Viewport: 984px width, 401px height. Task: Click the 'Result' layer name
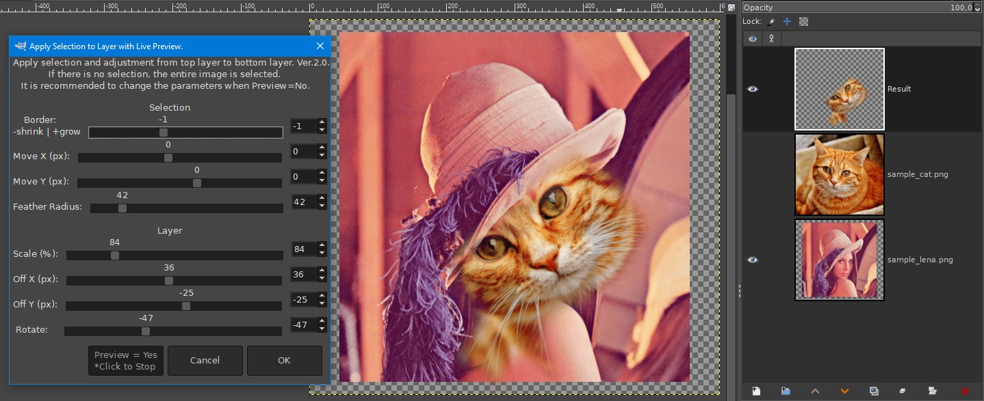899,89
